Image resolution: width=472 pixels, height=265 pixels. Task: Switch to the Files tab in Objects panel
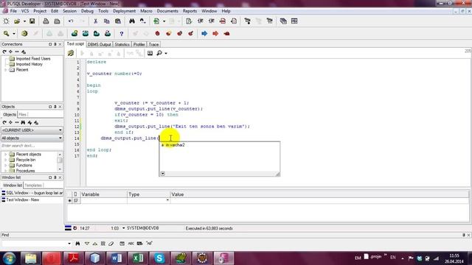[22, 115]
